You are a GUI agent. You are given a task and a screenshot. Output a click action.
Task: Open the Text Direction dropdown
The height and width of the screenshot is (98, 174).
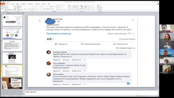[61, 6]
